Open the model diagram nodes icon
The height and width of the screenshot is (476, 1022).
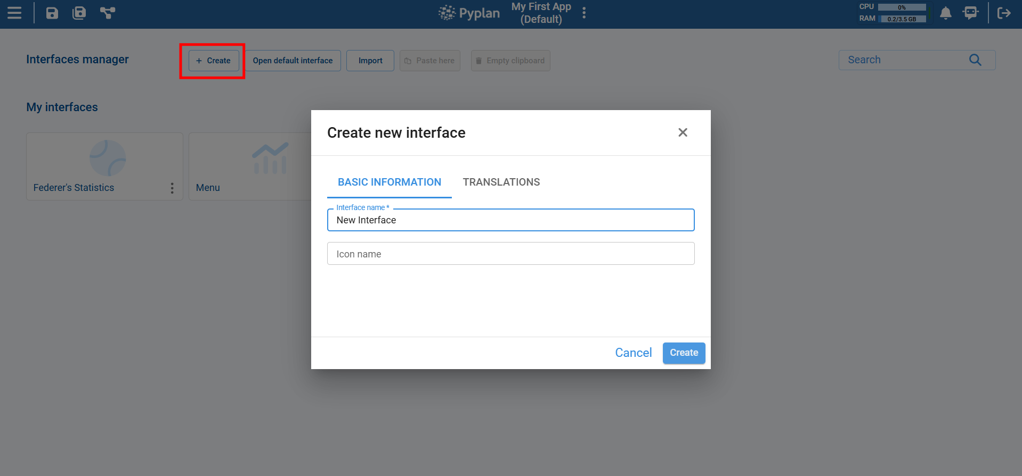pos(108,13)
